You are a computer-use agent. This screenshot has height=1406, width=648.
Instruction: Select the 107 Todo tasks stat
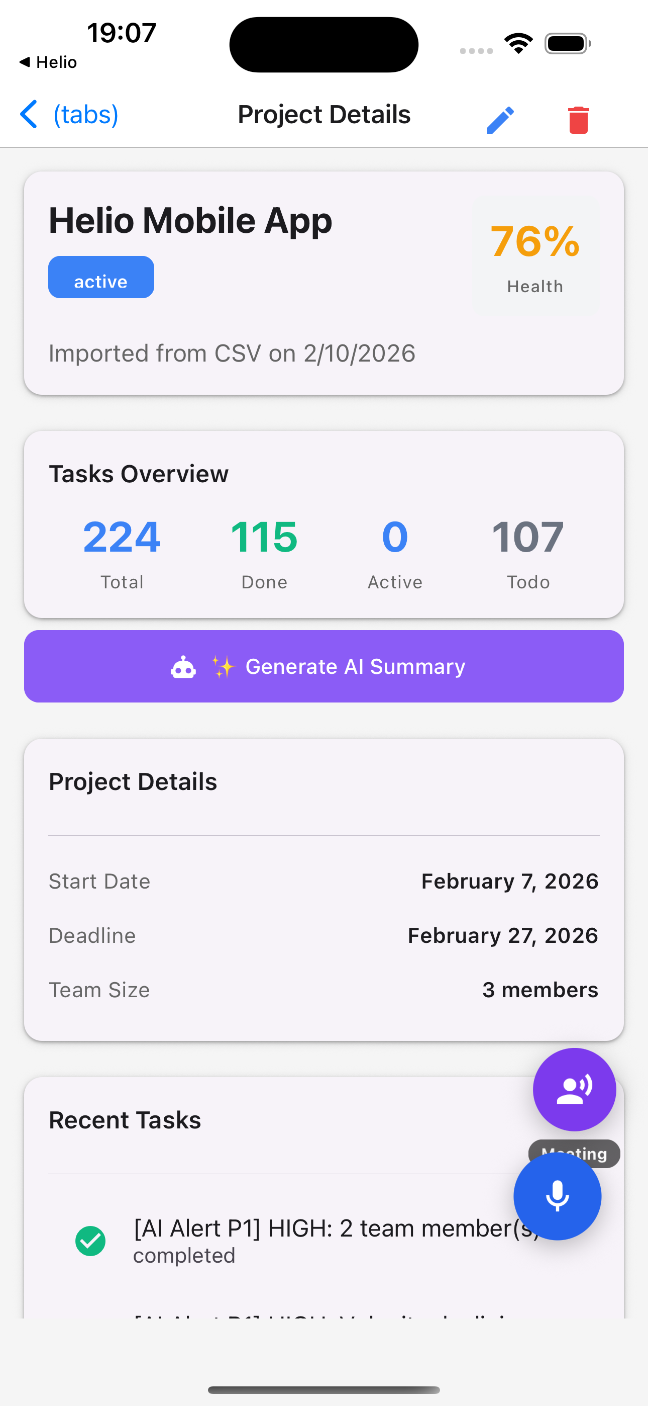(x=527, y=552)
